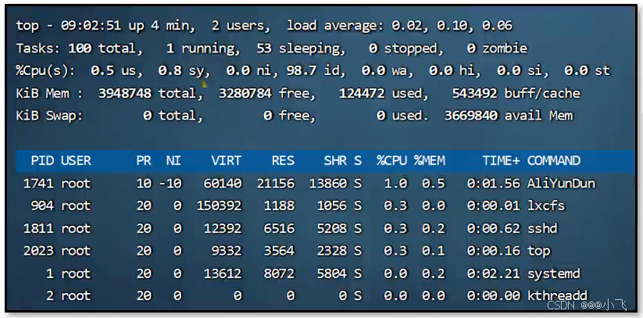Click PID 904
Image resolution: width=643 pixels, height=318 pixels.
[42, 205]
